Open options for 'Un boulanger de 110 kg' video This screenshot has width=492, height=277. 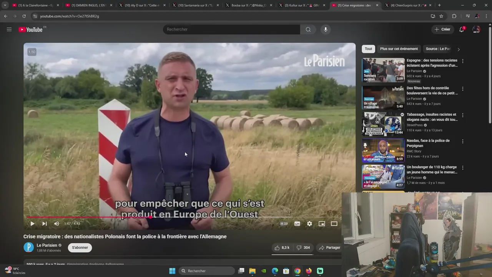(x=463, y=168)
